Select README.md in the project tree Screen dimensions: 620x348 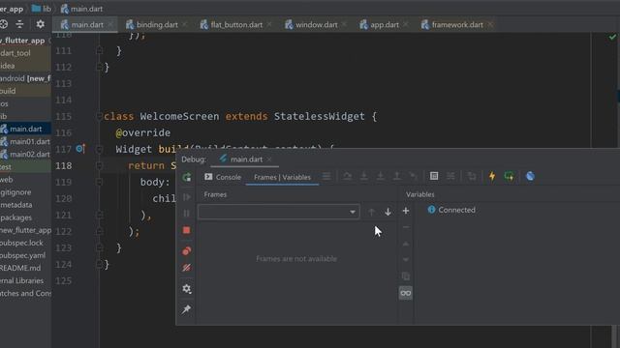pos(20,268)
